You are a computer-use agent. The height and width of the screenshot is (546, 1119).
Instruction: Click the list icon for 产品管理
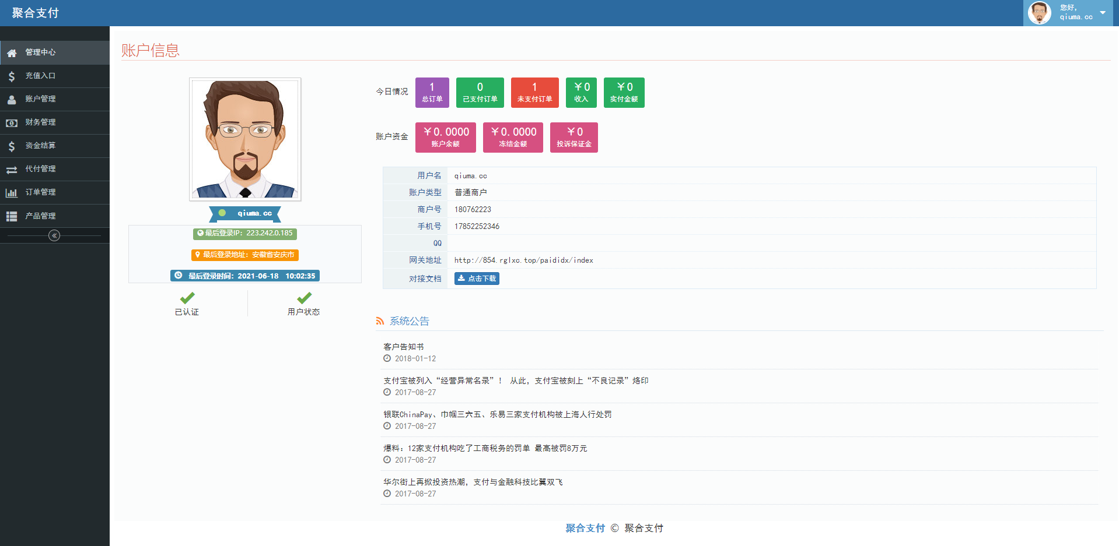(x=12, y=216)
